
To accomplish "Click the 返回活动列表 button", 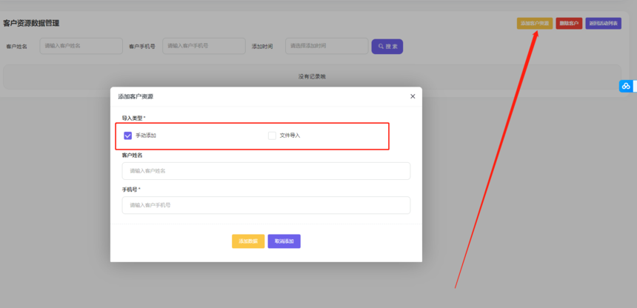I will tap(603, 24).
